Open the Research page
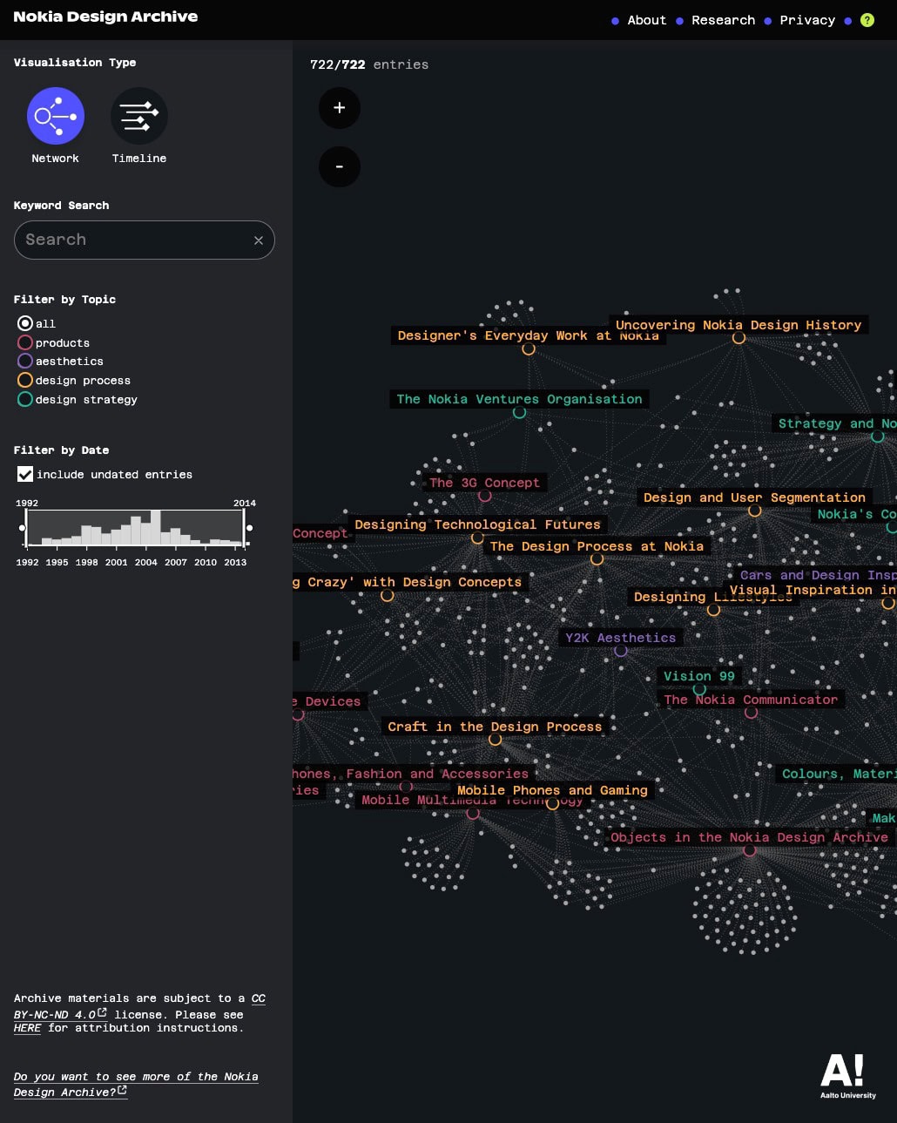The image size is (897, 1123). [723, 20]
